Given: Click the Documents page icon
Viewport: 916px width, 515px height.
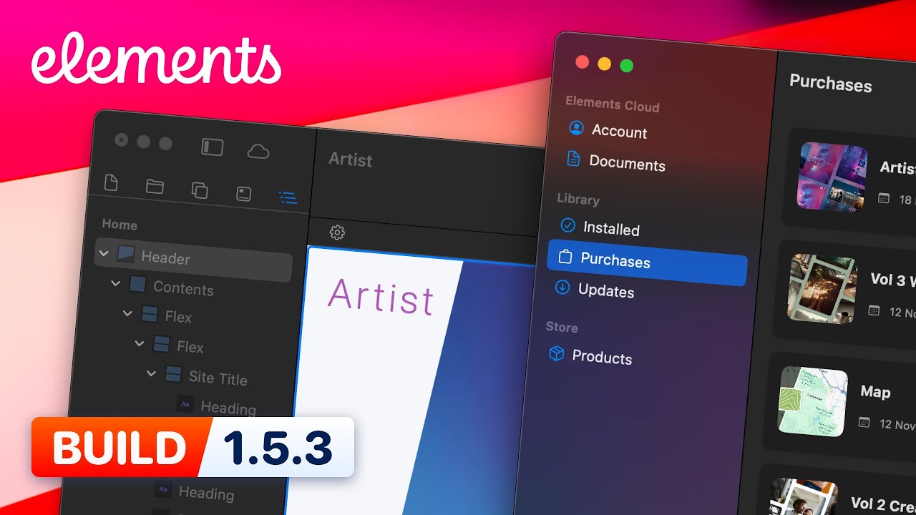Looking at the screenshot, I should coord(573,158).
